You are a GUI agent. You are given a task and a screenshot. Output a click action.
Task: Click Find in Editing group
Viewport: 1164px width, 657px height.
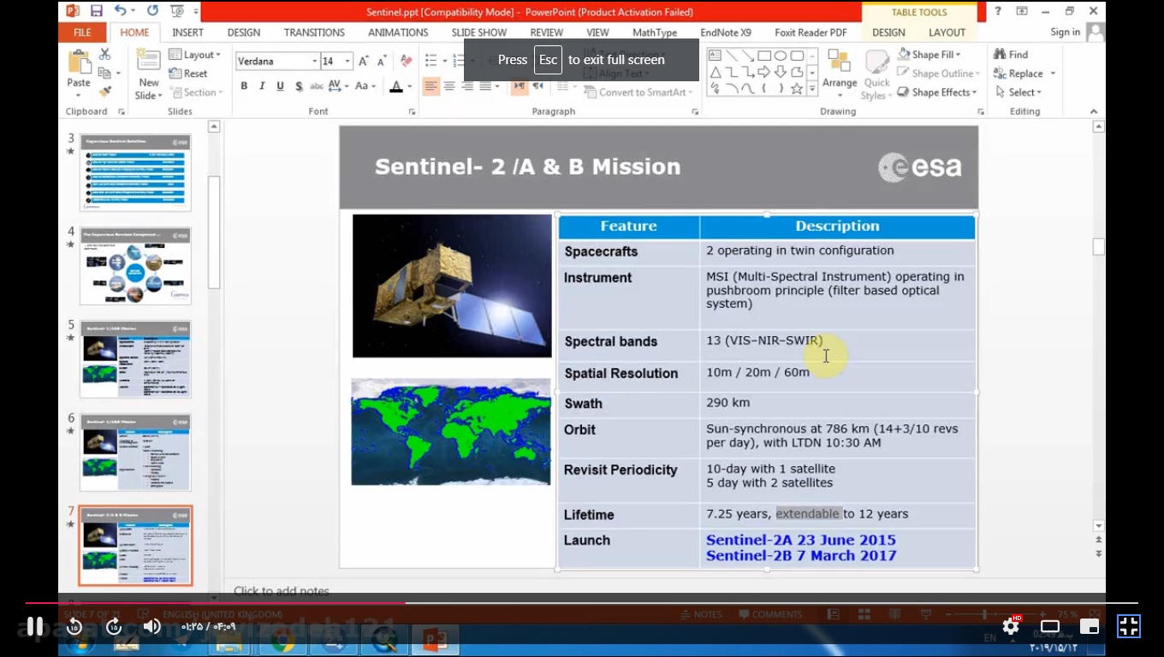tap(1011, 55)
